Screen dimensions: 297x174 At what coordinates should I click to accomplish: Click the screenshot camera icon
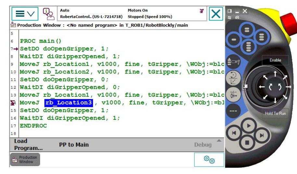point(237,18)
